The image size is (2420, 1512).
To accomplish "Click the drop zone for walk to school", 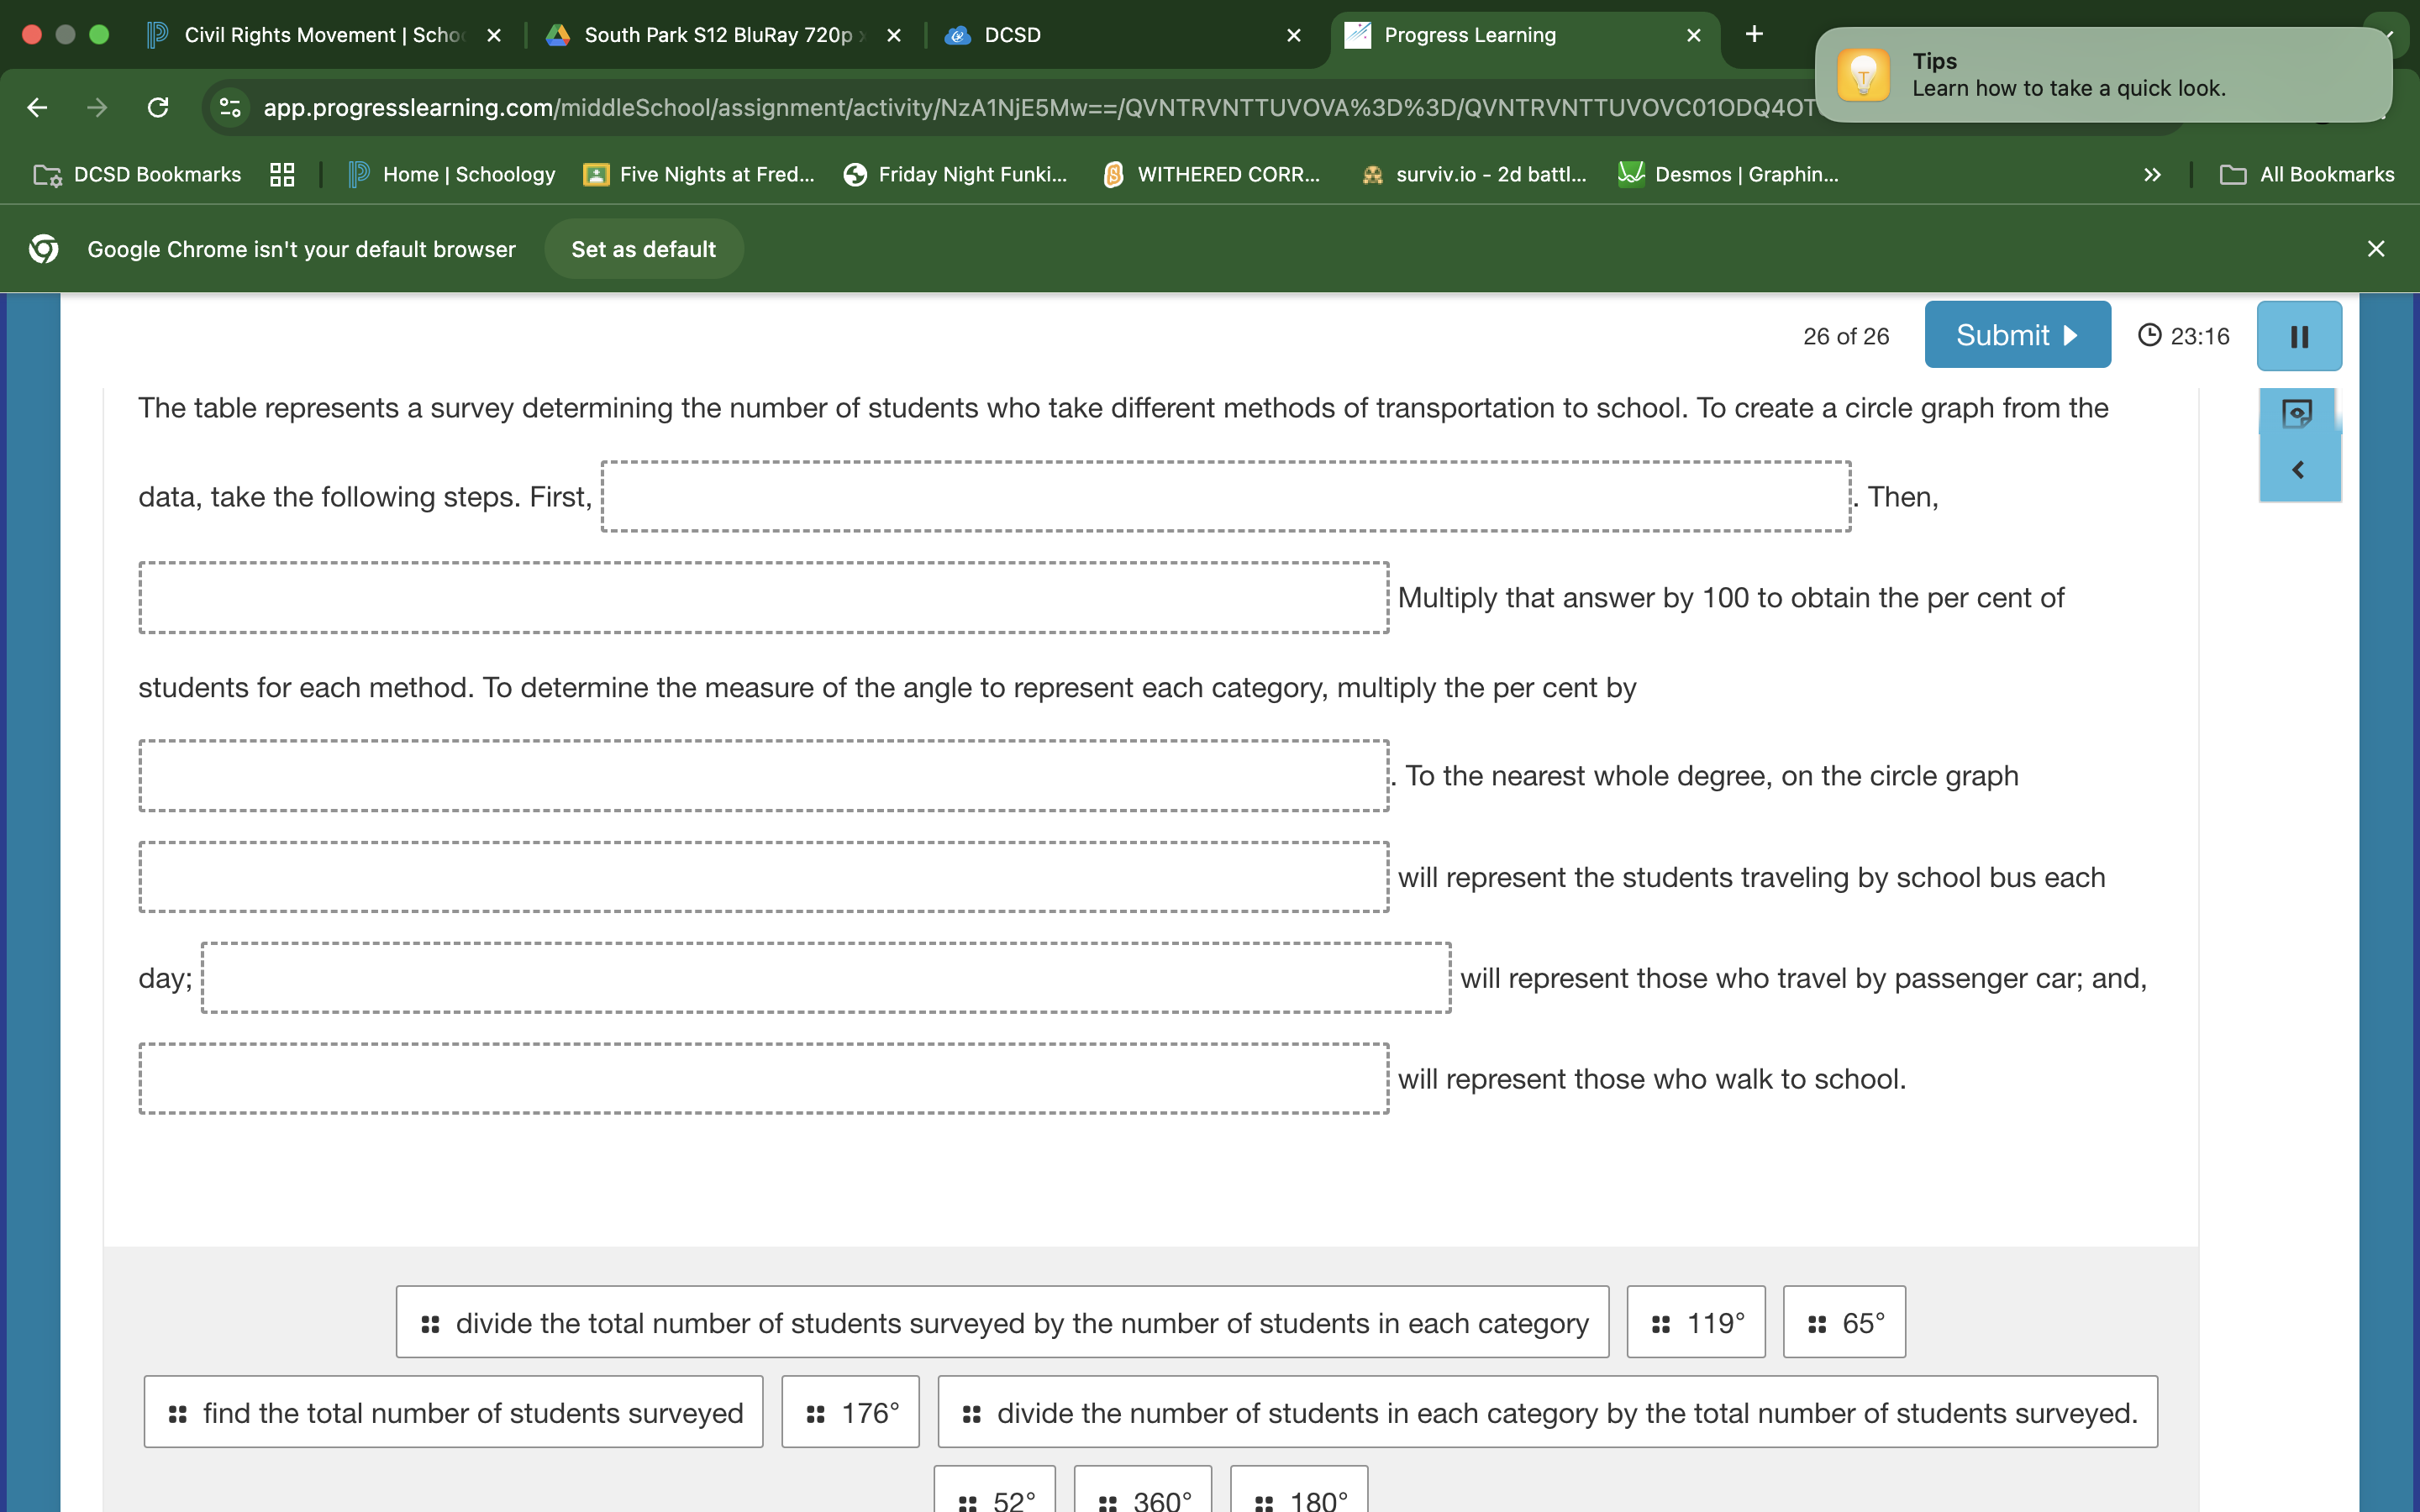I will (764, 1079).
